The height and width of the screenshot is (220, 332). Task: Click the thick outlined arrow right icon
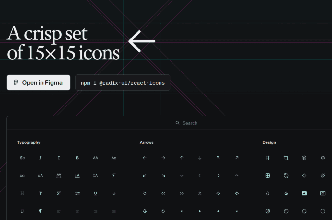click(237, 193)
